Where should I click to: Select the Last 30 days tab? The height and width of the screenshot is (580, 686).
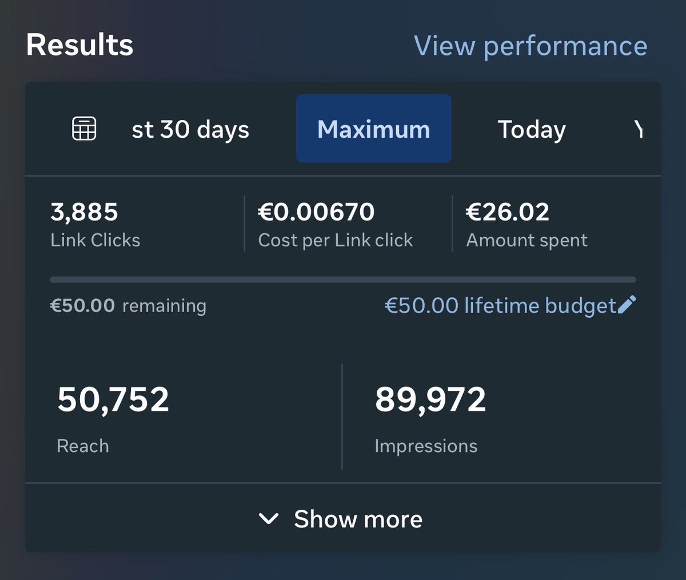point(190,129)
